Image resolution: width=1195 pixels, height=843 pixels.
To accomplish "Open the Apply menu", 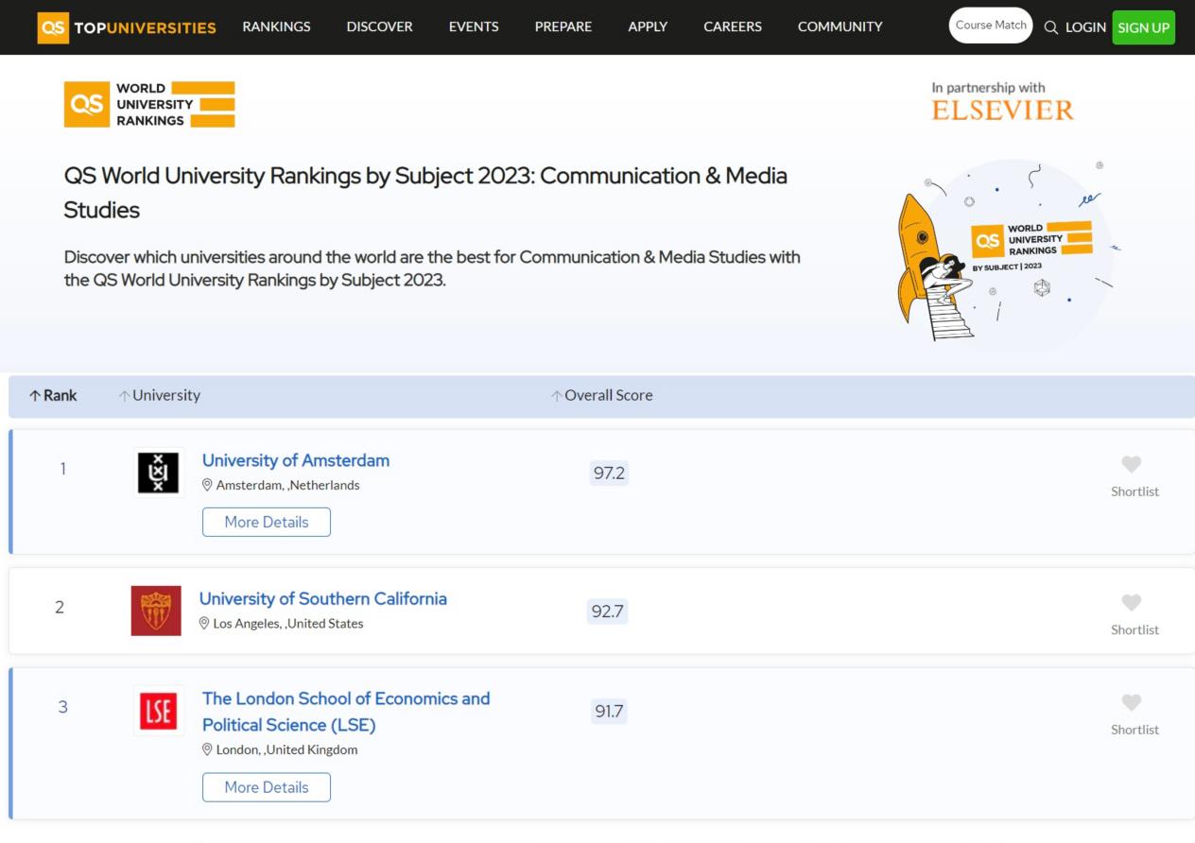I will 648,26.
